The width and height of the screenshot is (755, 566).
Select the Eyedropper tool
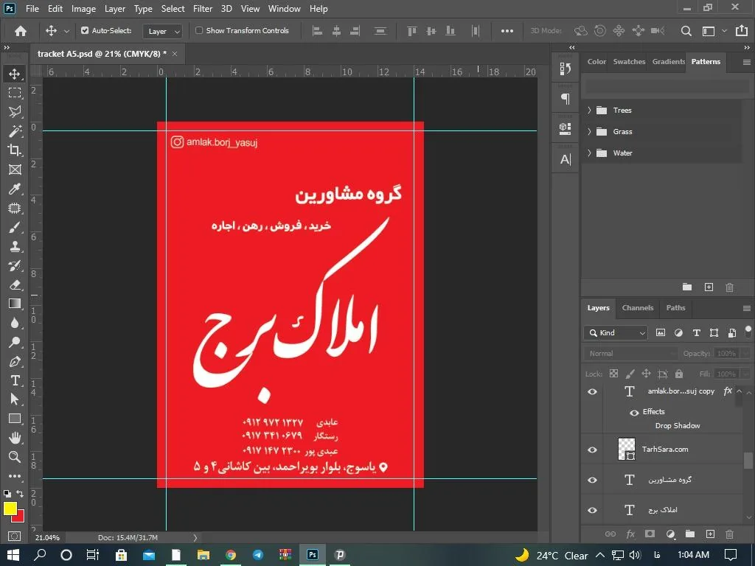pyautogui.click(x=15, y=189)
